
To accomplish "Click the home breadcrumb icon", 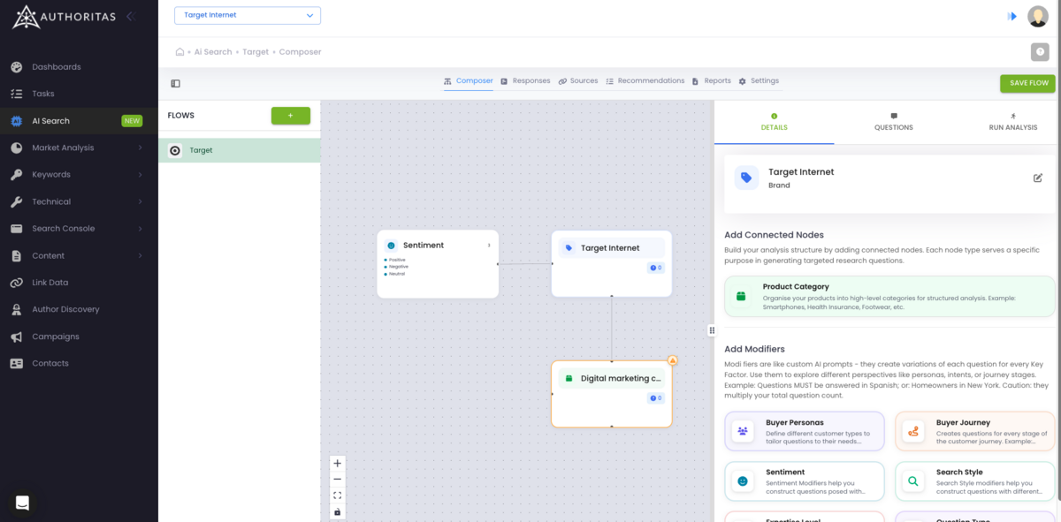I will [x=179, y=52].
